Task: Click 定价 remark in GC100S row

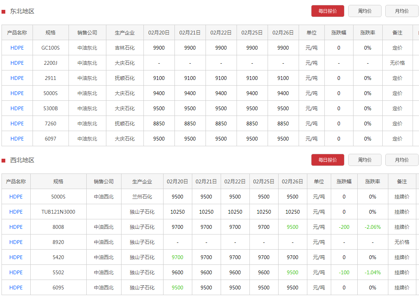Action: click(x=397, y=48)
